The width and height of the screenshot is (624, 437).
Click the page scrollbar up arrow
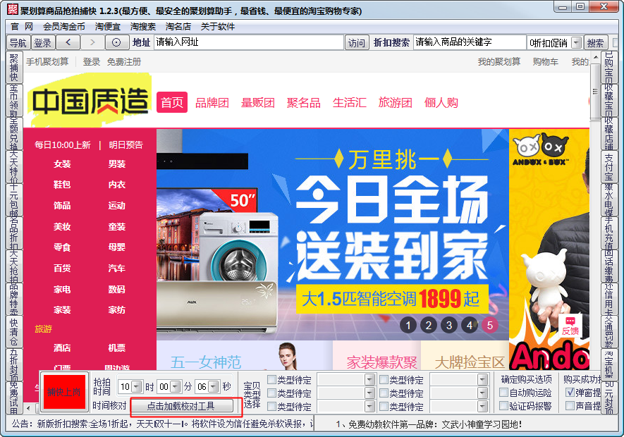pyautogui.click(x=595, y=57)
